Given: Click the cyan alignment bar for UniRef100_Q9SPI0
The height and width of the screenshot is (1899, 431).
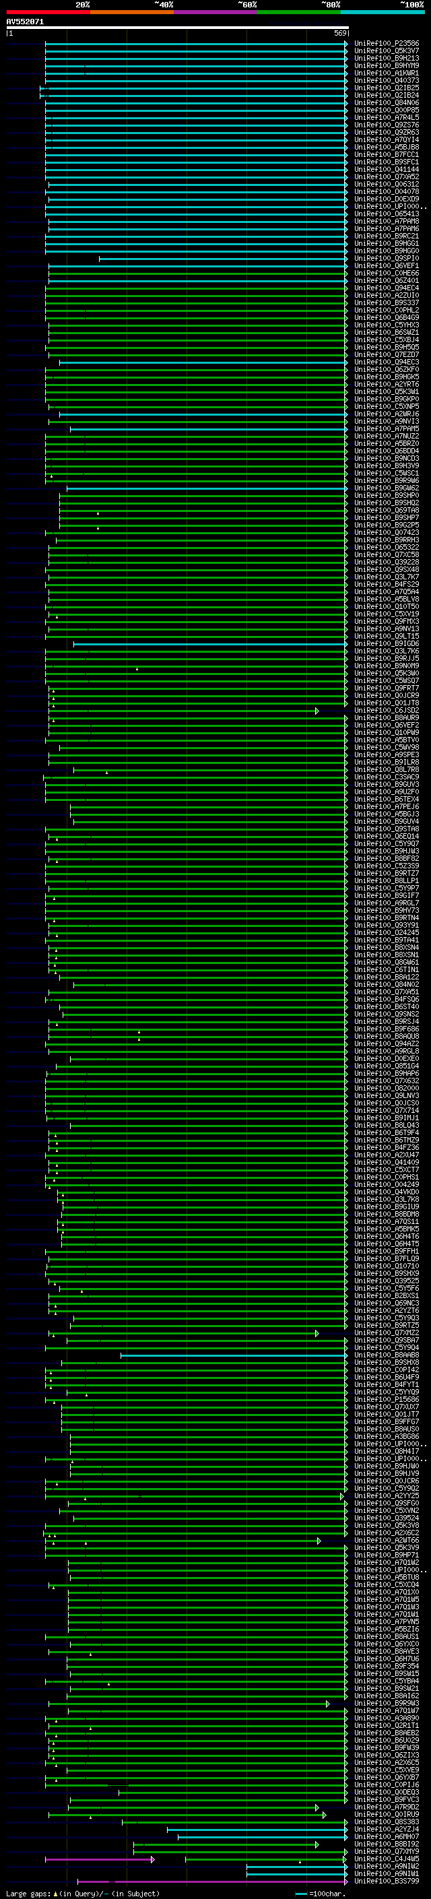Looking at the screenshot, I should [x=223, y=259].
